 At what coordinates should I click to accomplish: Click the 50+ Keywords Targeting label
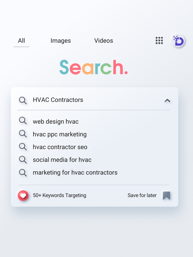coord(59,196)
